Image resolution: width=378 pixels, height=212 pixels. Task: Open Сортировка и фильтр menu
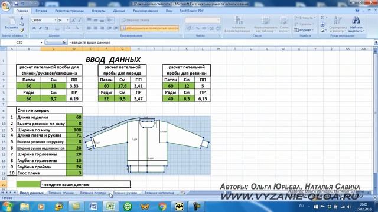[x=337, y=24]
